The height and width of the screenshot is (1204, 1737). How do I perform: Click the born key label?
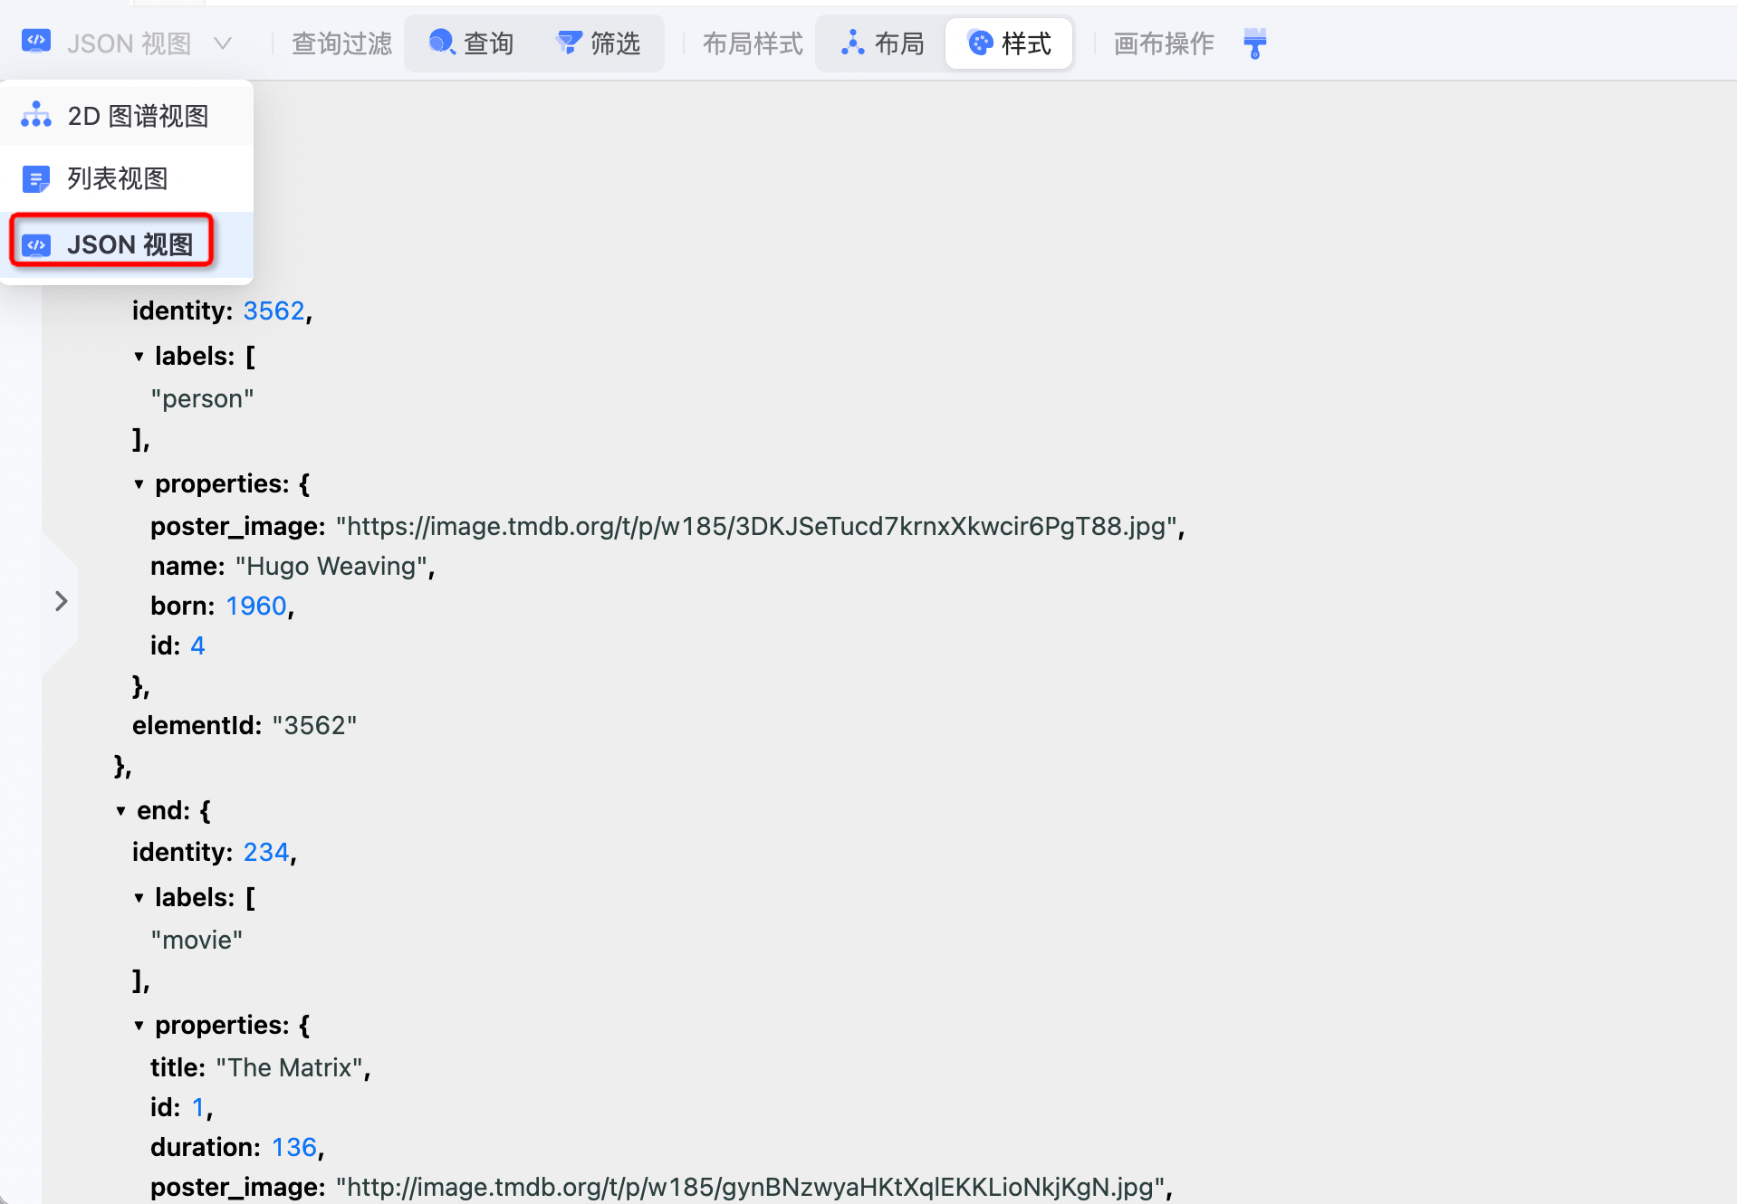[183, 606]
